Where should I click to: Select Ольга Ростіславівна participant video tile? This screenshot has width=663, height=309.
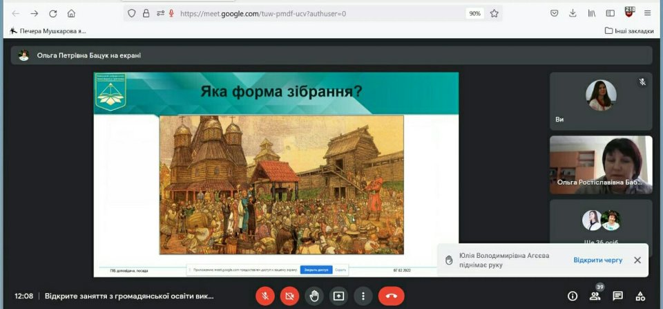point(600,165)
